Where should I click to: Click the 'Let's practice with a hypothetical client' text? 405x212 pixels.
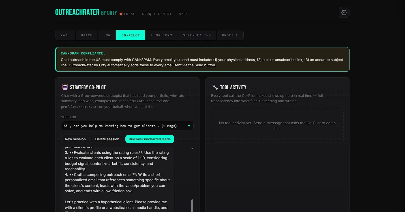[116, 202]
